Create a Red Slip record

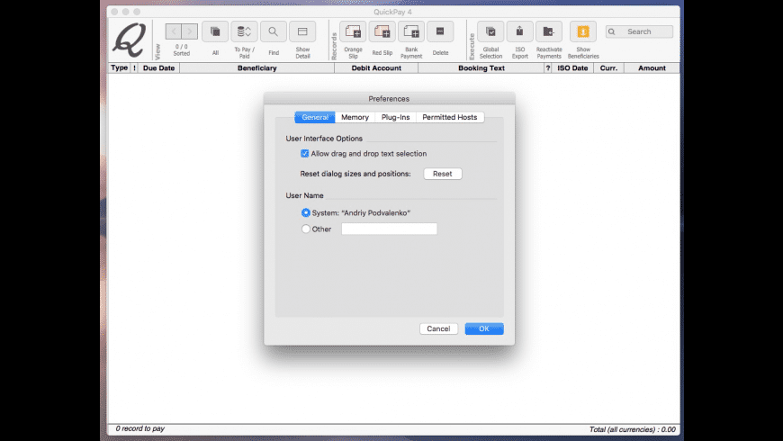pyautogui.click(x=382, y=31)
